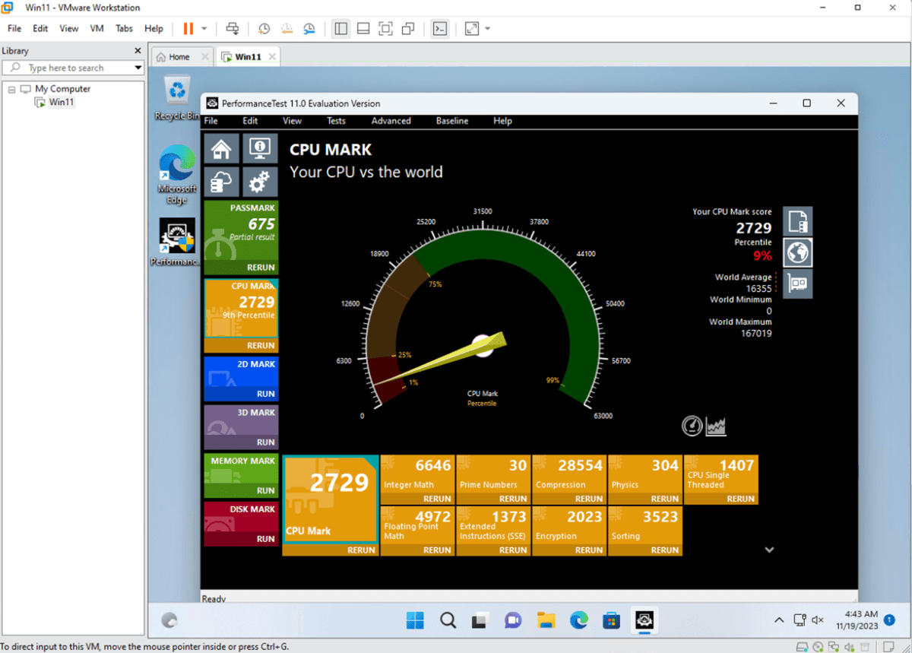Click RERUN on the Sorting tile
This screenshot has height=653, width=912.
coord(665,550)
